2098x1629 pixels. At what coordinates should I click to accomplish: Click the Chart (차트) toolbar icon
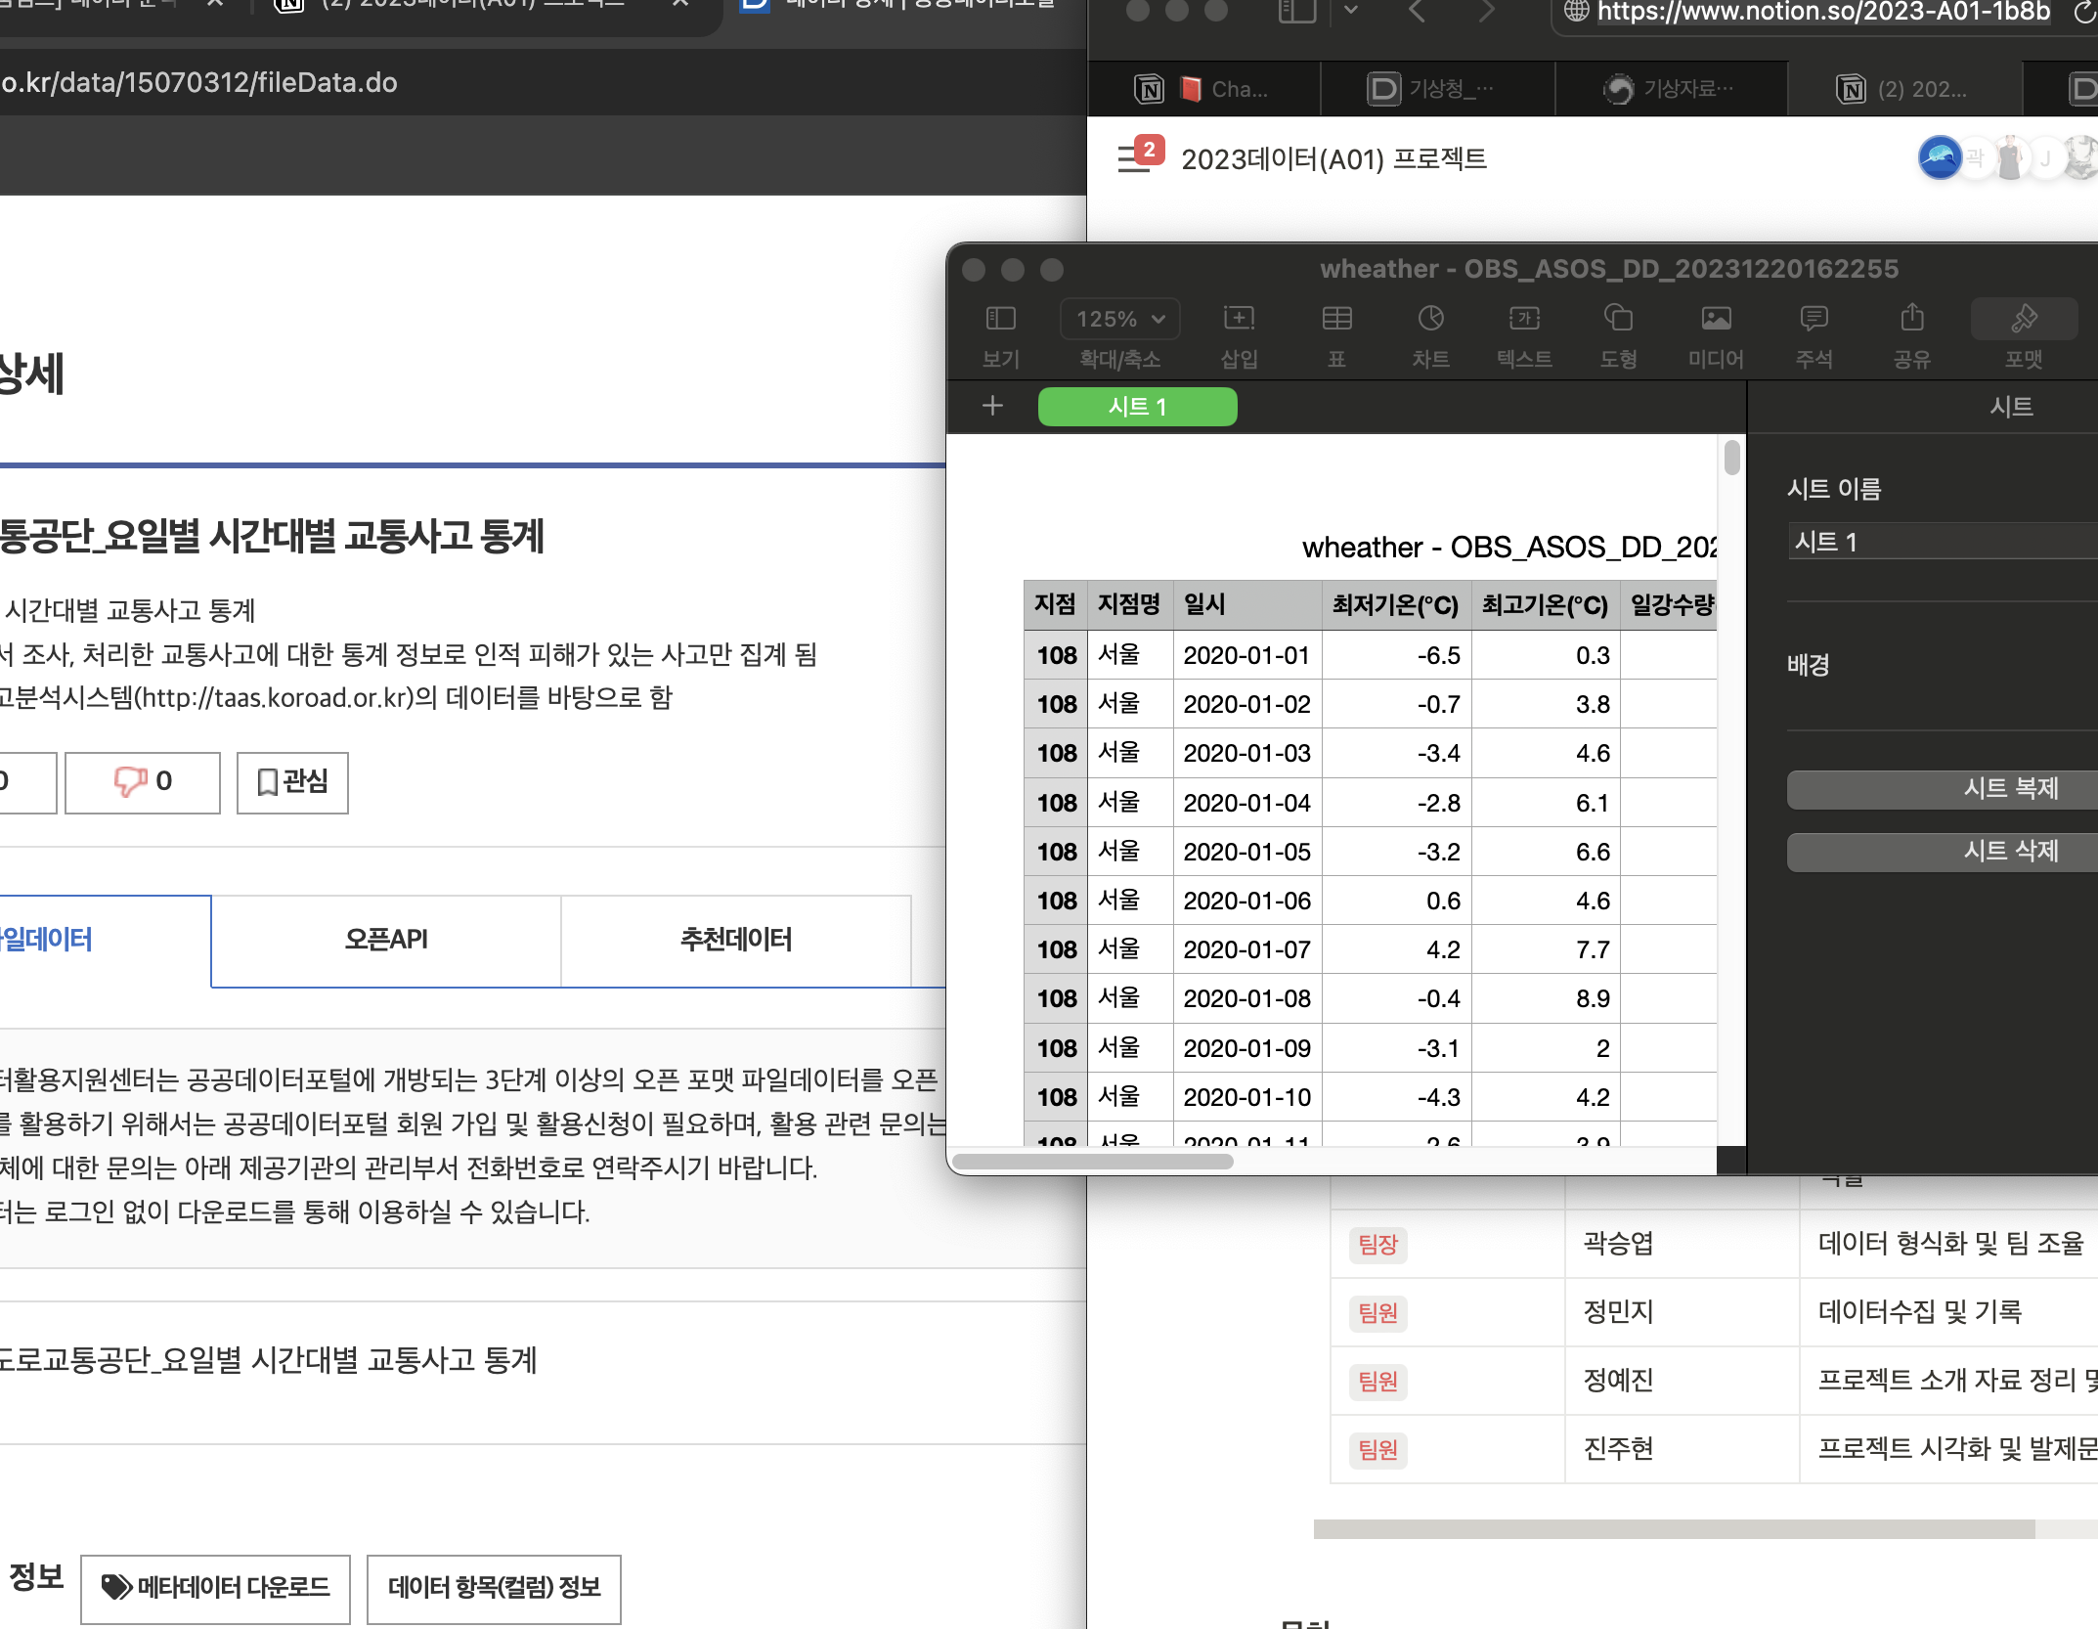coord(1430,319)
